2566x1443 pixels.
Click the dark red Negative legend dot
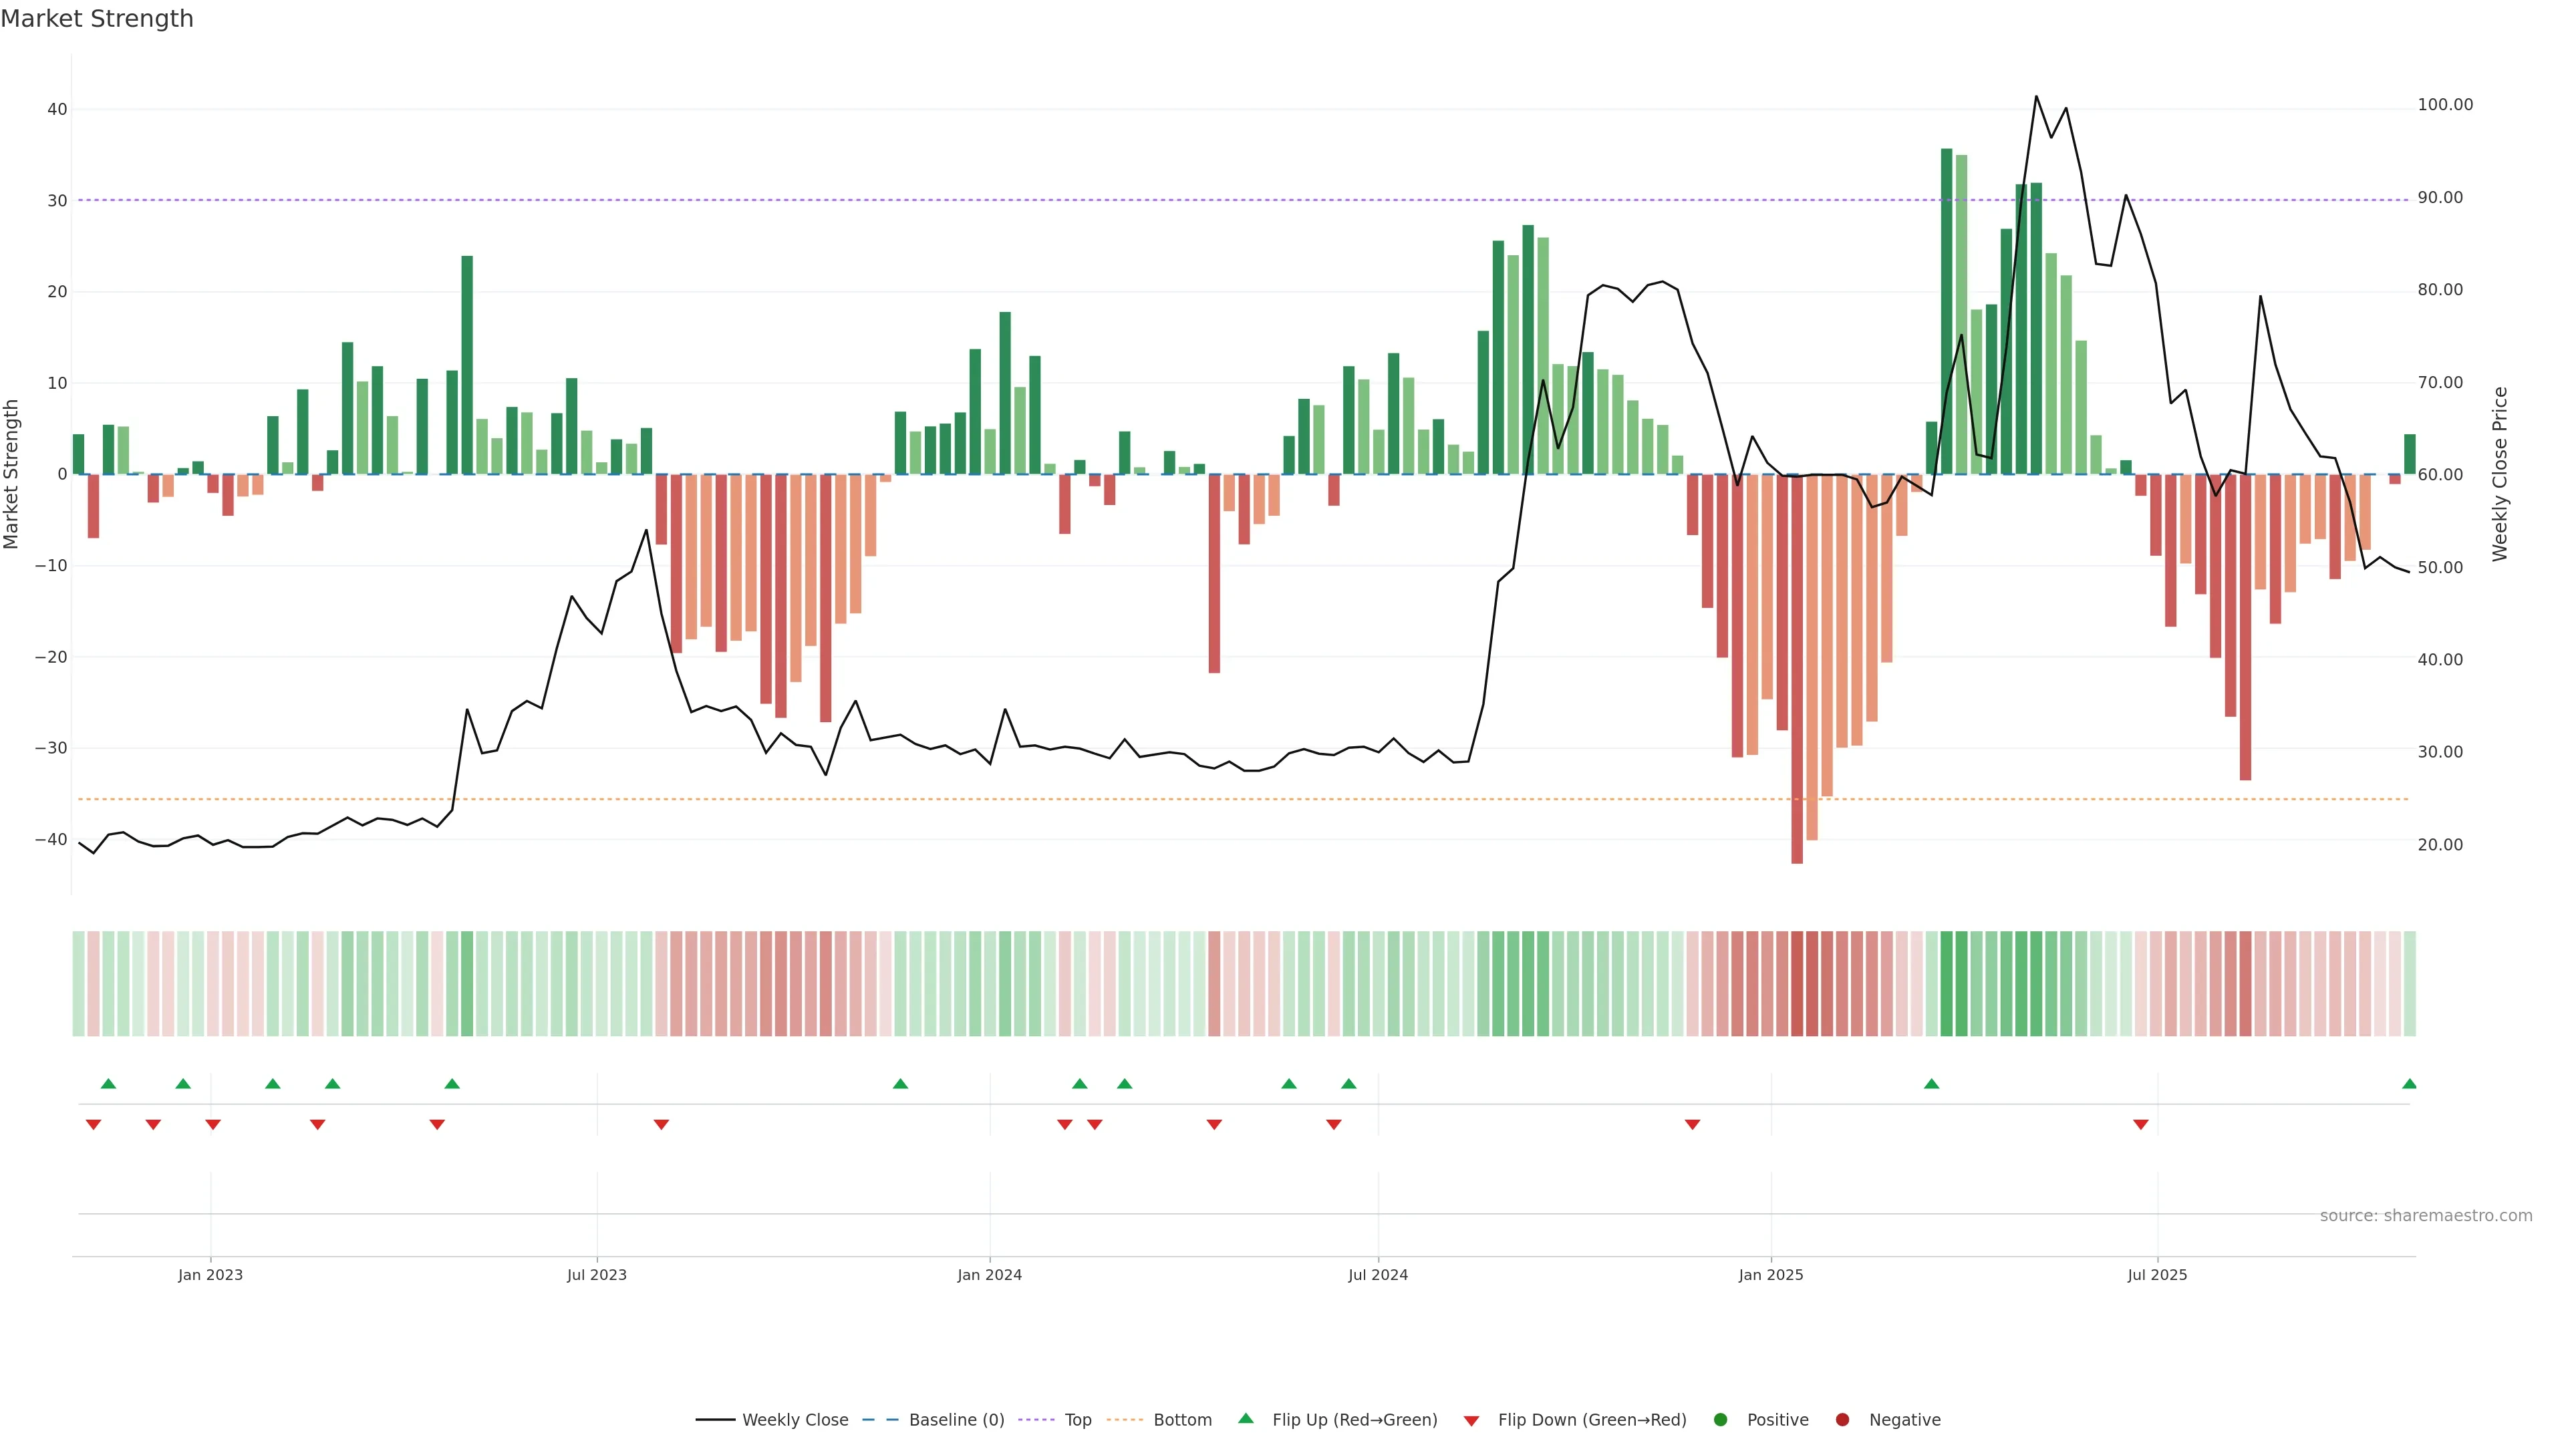[1842, 1420]
